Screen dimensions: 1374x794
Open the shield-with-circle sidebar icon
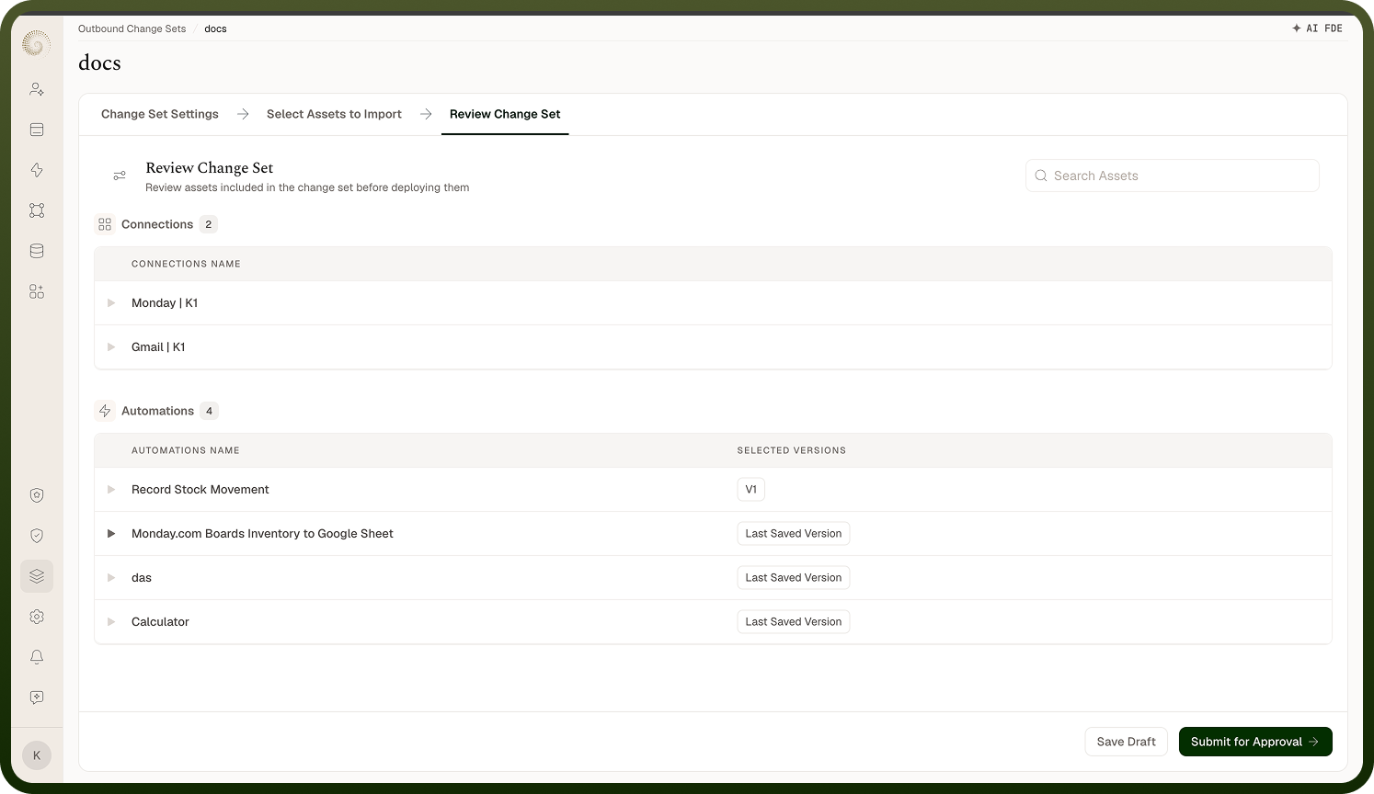click(37, 495)
